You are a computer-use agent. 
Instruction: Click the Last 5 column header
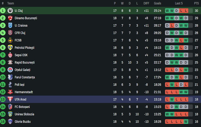[x=179, y=3]
